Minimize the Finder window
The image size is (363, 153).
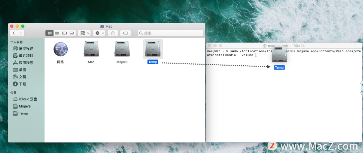tap(17, 26)
